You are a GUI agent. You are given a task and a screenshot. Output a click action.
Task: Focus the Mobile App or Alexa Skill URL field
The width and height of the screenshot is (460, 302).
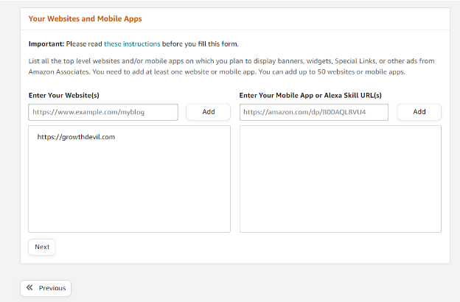(x=314, y=112)
